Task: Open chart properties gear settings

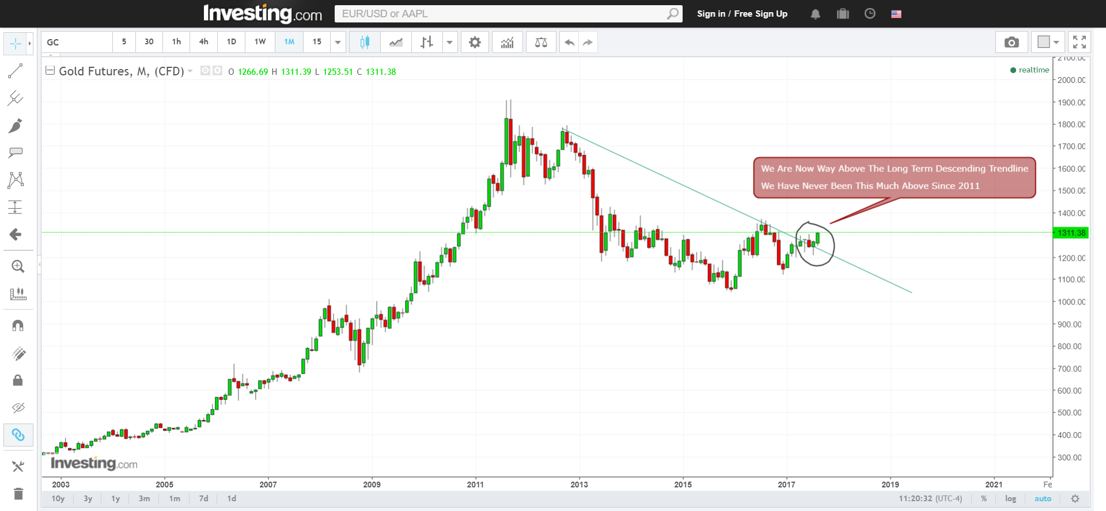Action: tap(475, 42)
